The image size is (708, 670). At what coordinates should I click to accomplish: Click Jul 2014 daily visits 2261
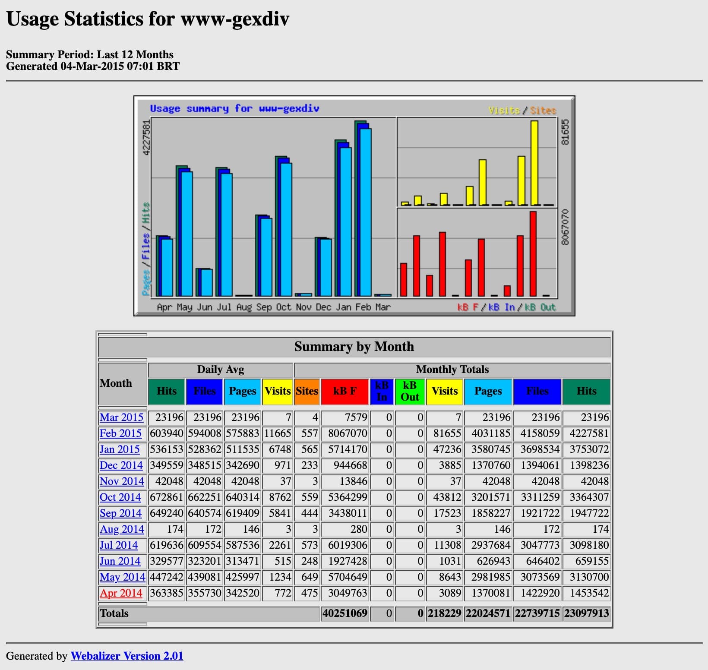click(280, 545)
